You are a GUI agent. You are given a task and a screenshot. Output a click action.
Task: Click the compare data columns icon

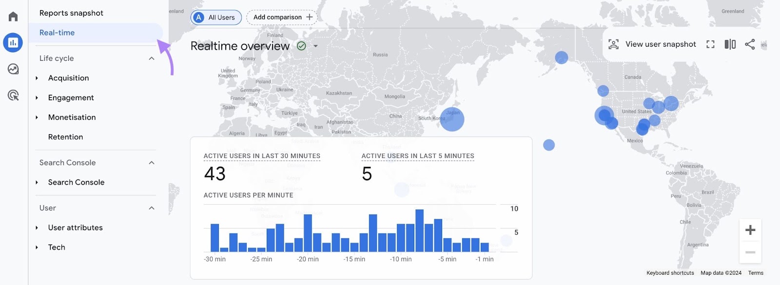tap(730, 44)
